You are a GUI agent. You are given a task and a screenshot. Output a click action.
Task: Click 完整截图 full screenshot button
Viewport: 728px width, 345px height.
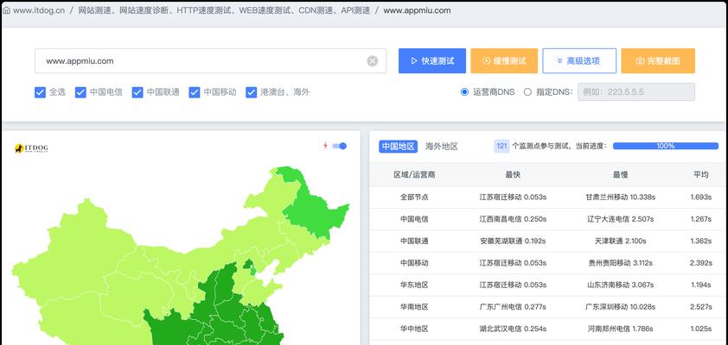[658, 60]
